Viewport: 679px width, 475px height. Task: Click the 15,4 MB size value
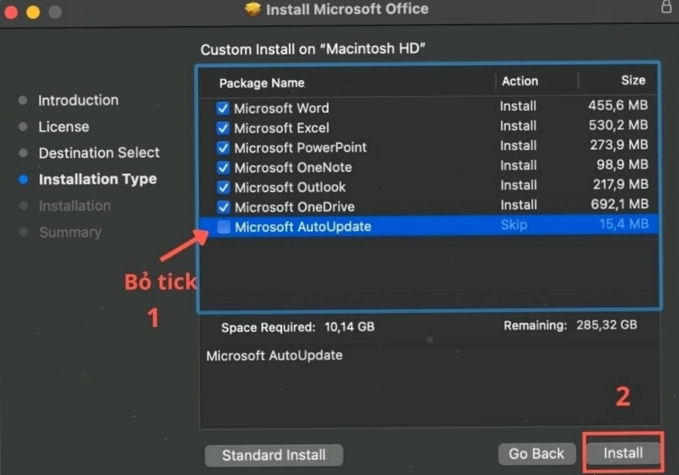tap(624, 224)
